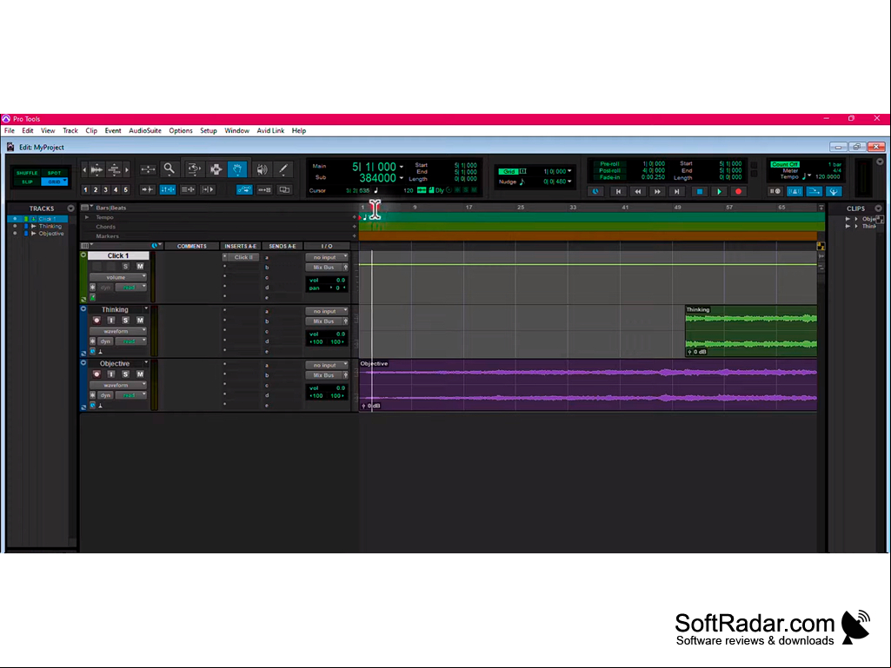
Task: Toggle the Tempo Ruler Enable button
Action: 815,191
